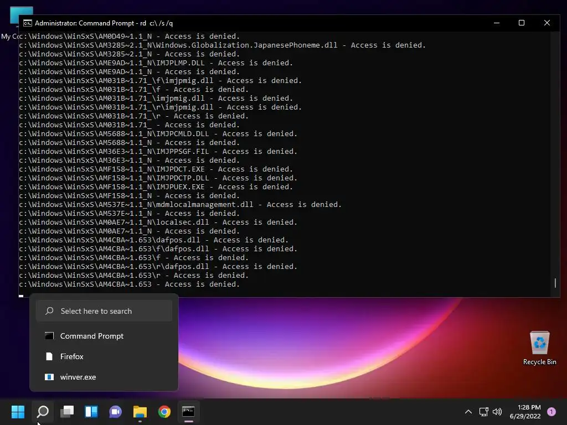Click the AM0D49~1.1_N access denied line

click(129, 36)
